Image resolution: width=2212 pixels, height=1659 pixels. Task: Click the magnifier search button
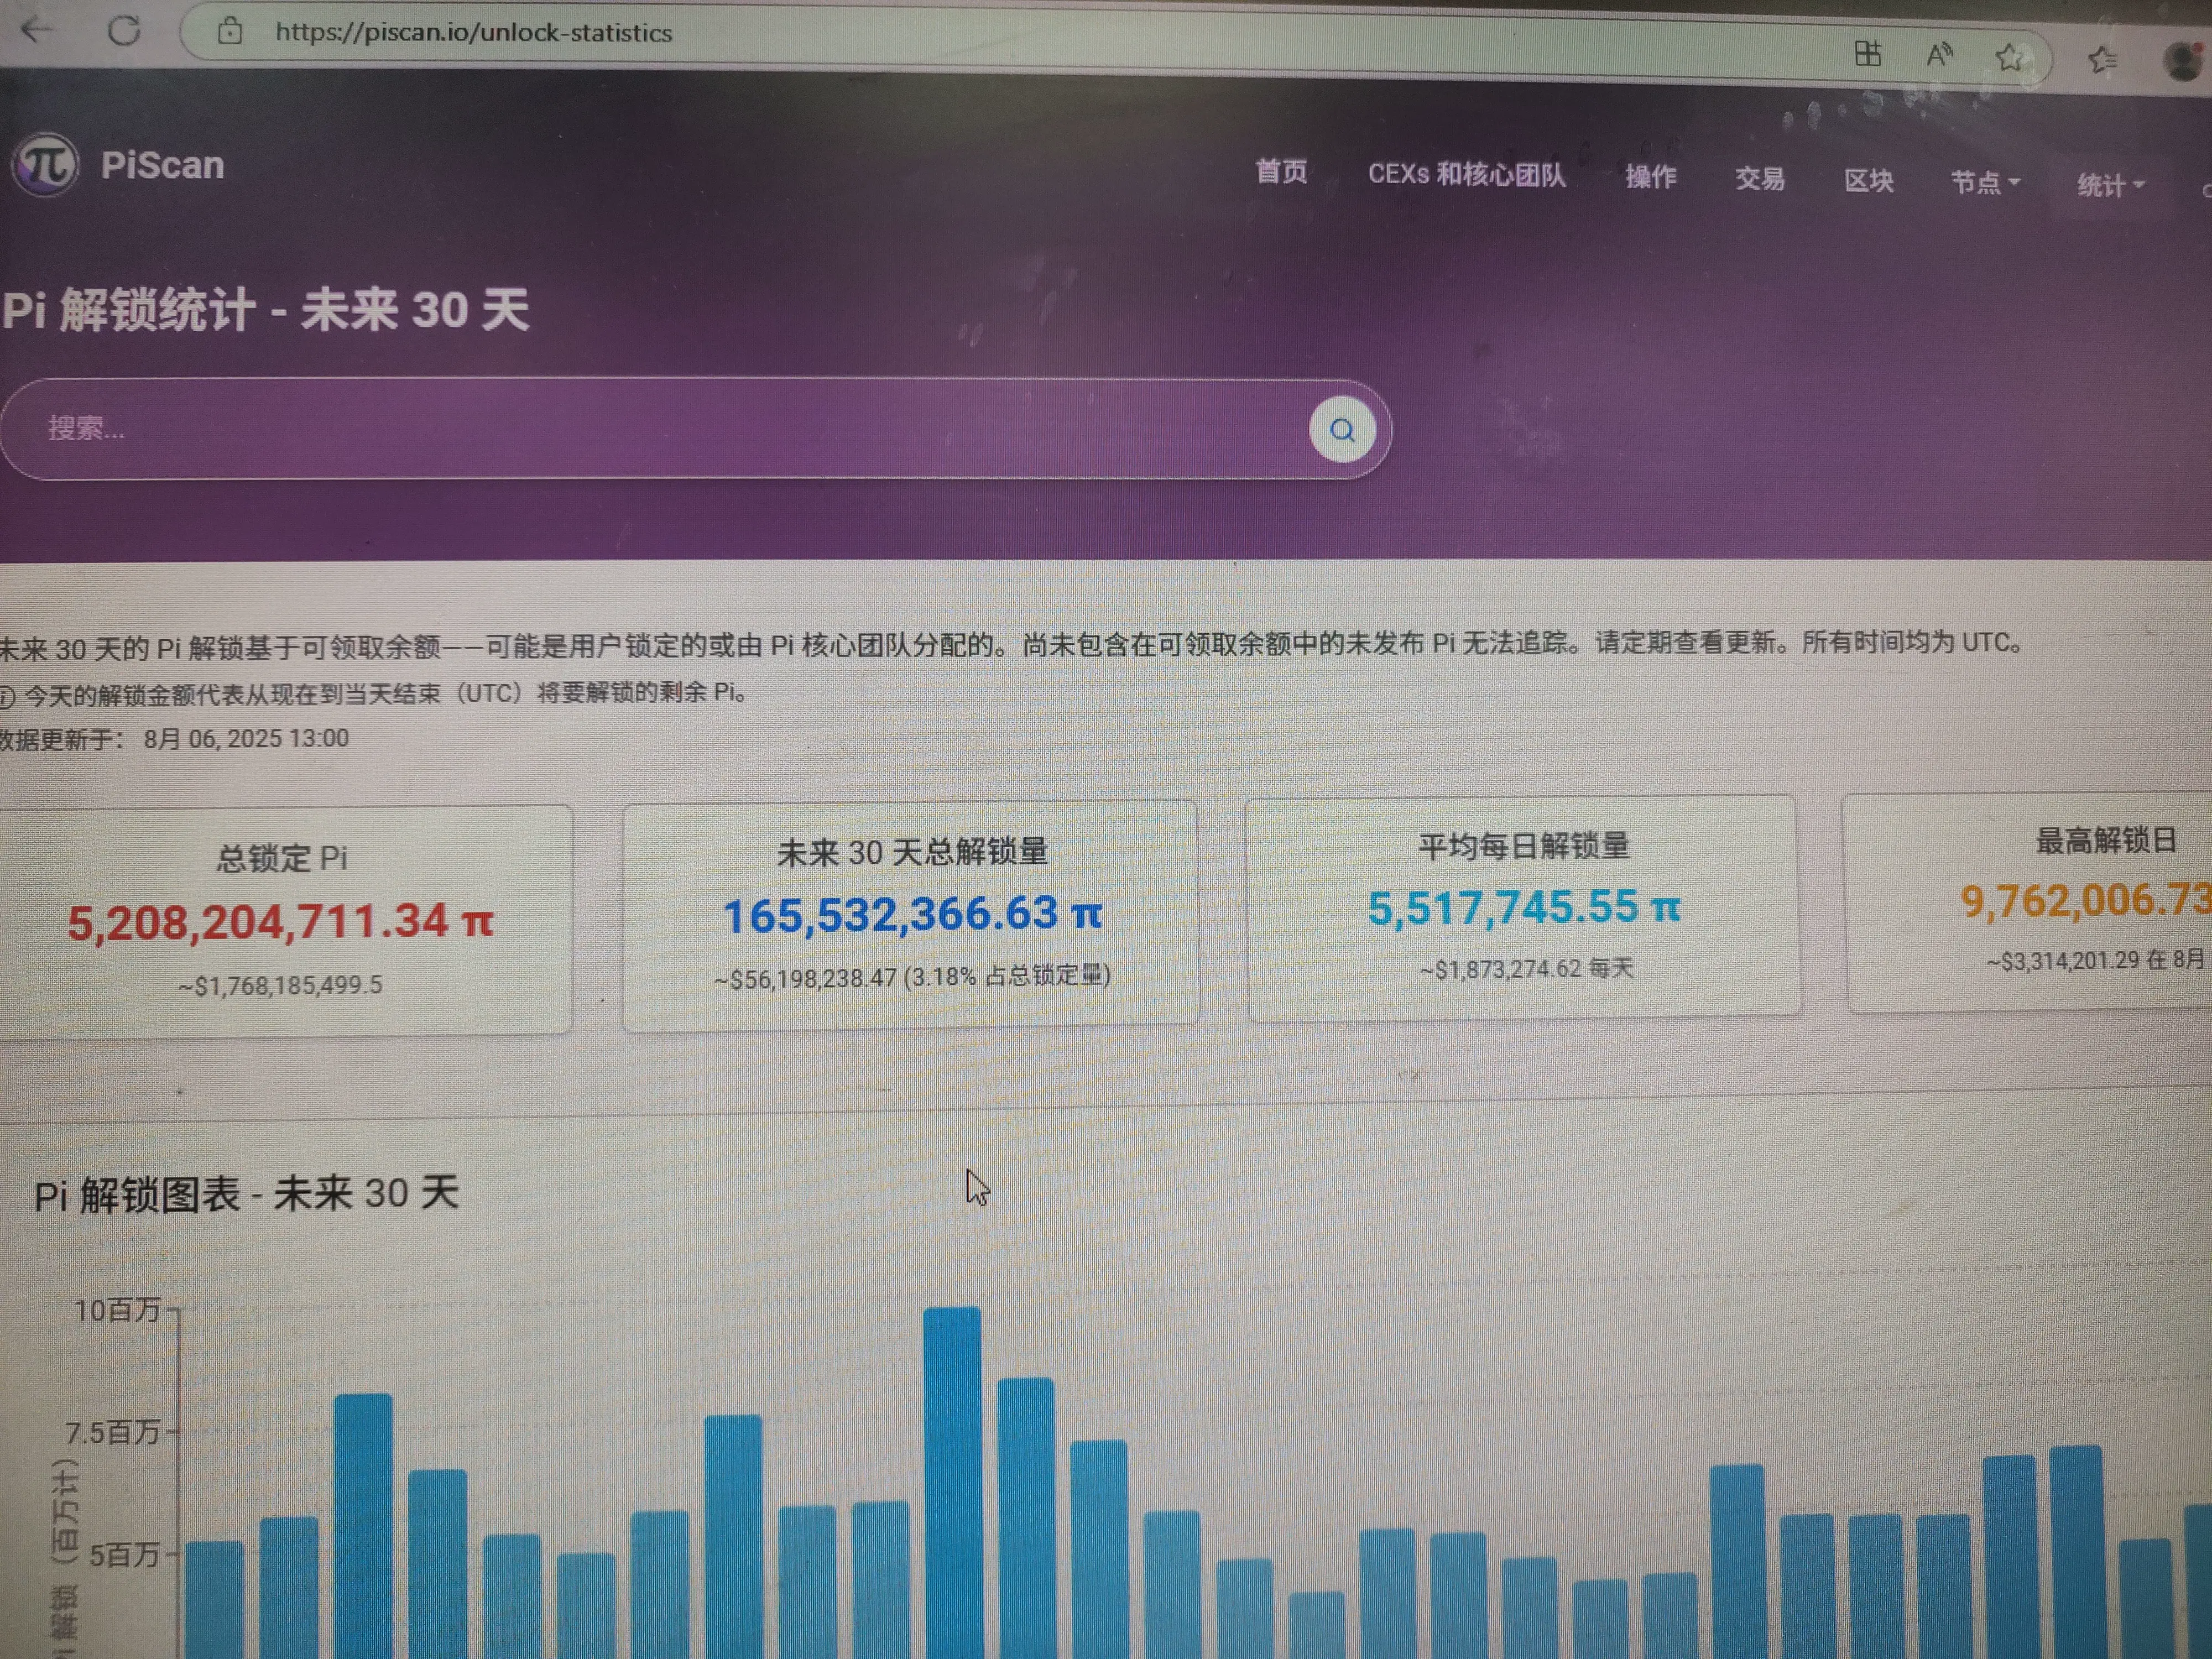(x=1342, y=430)
